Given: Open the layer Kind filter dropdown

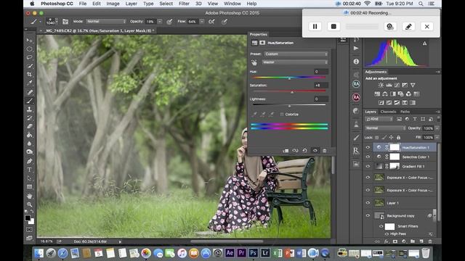Looking at the screenshot, I should click(379, 119).
